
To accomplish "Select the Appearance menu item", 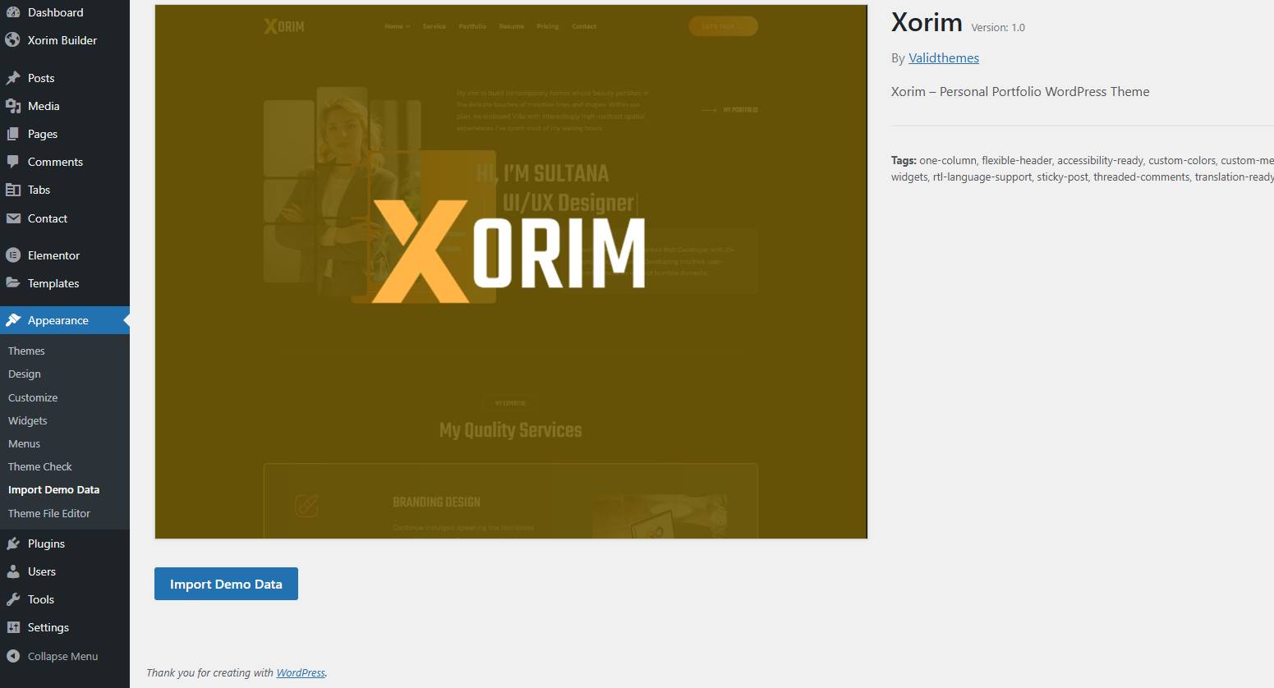I will [x=65, y=320].
